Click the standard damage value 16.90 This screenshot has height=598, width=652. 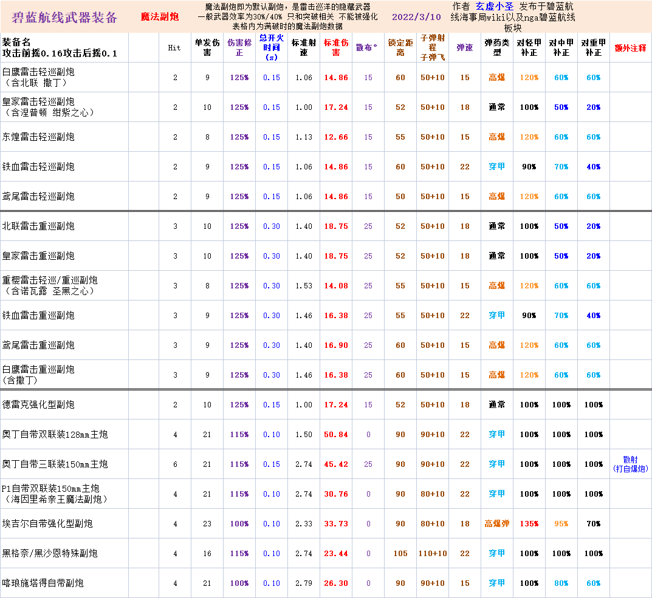pos(336,345)
